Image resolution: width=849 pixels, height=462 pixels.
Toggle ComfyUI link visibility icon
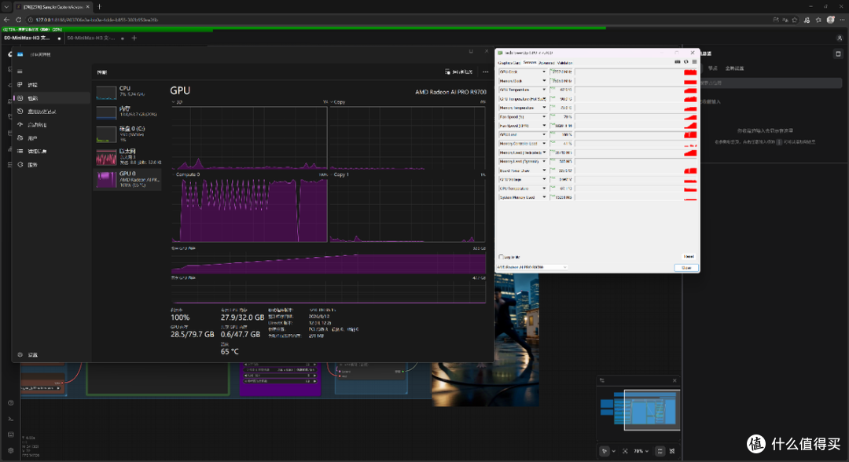tap(672, 451)
